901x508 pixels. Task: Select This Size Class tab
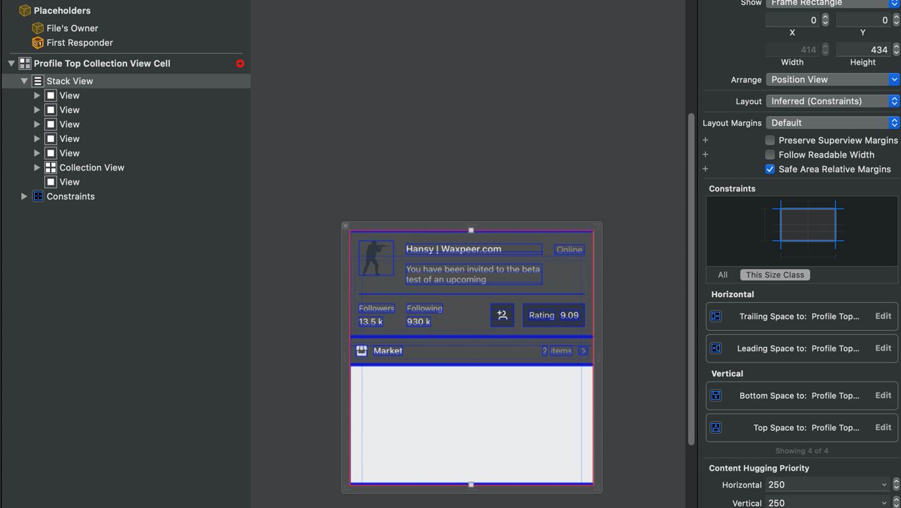click(775, 275)
